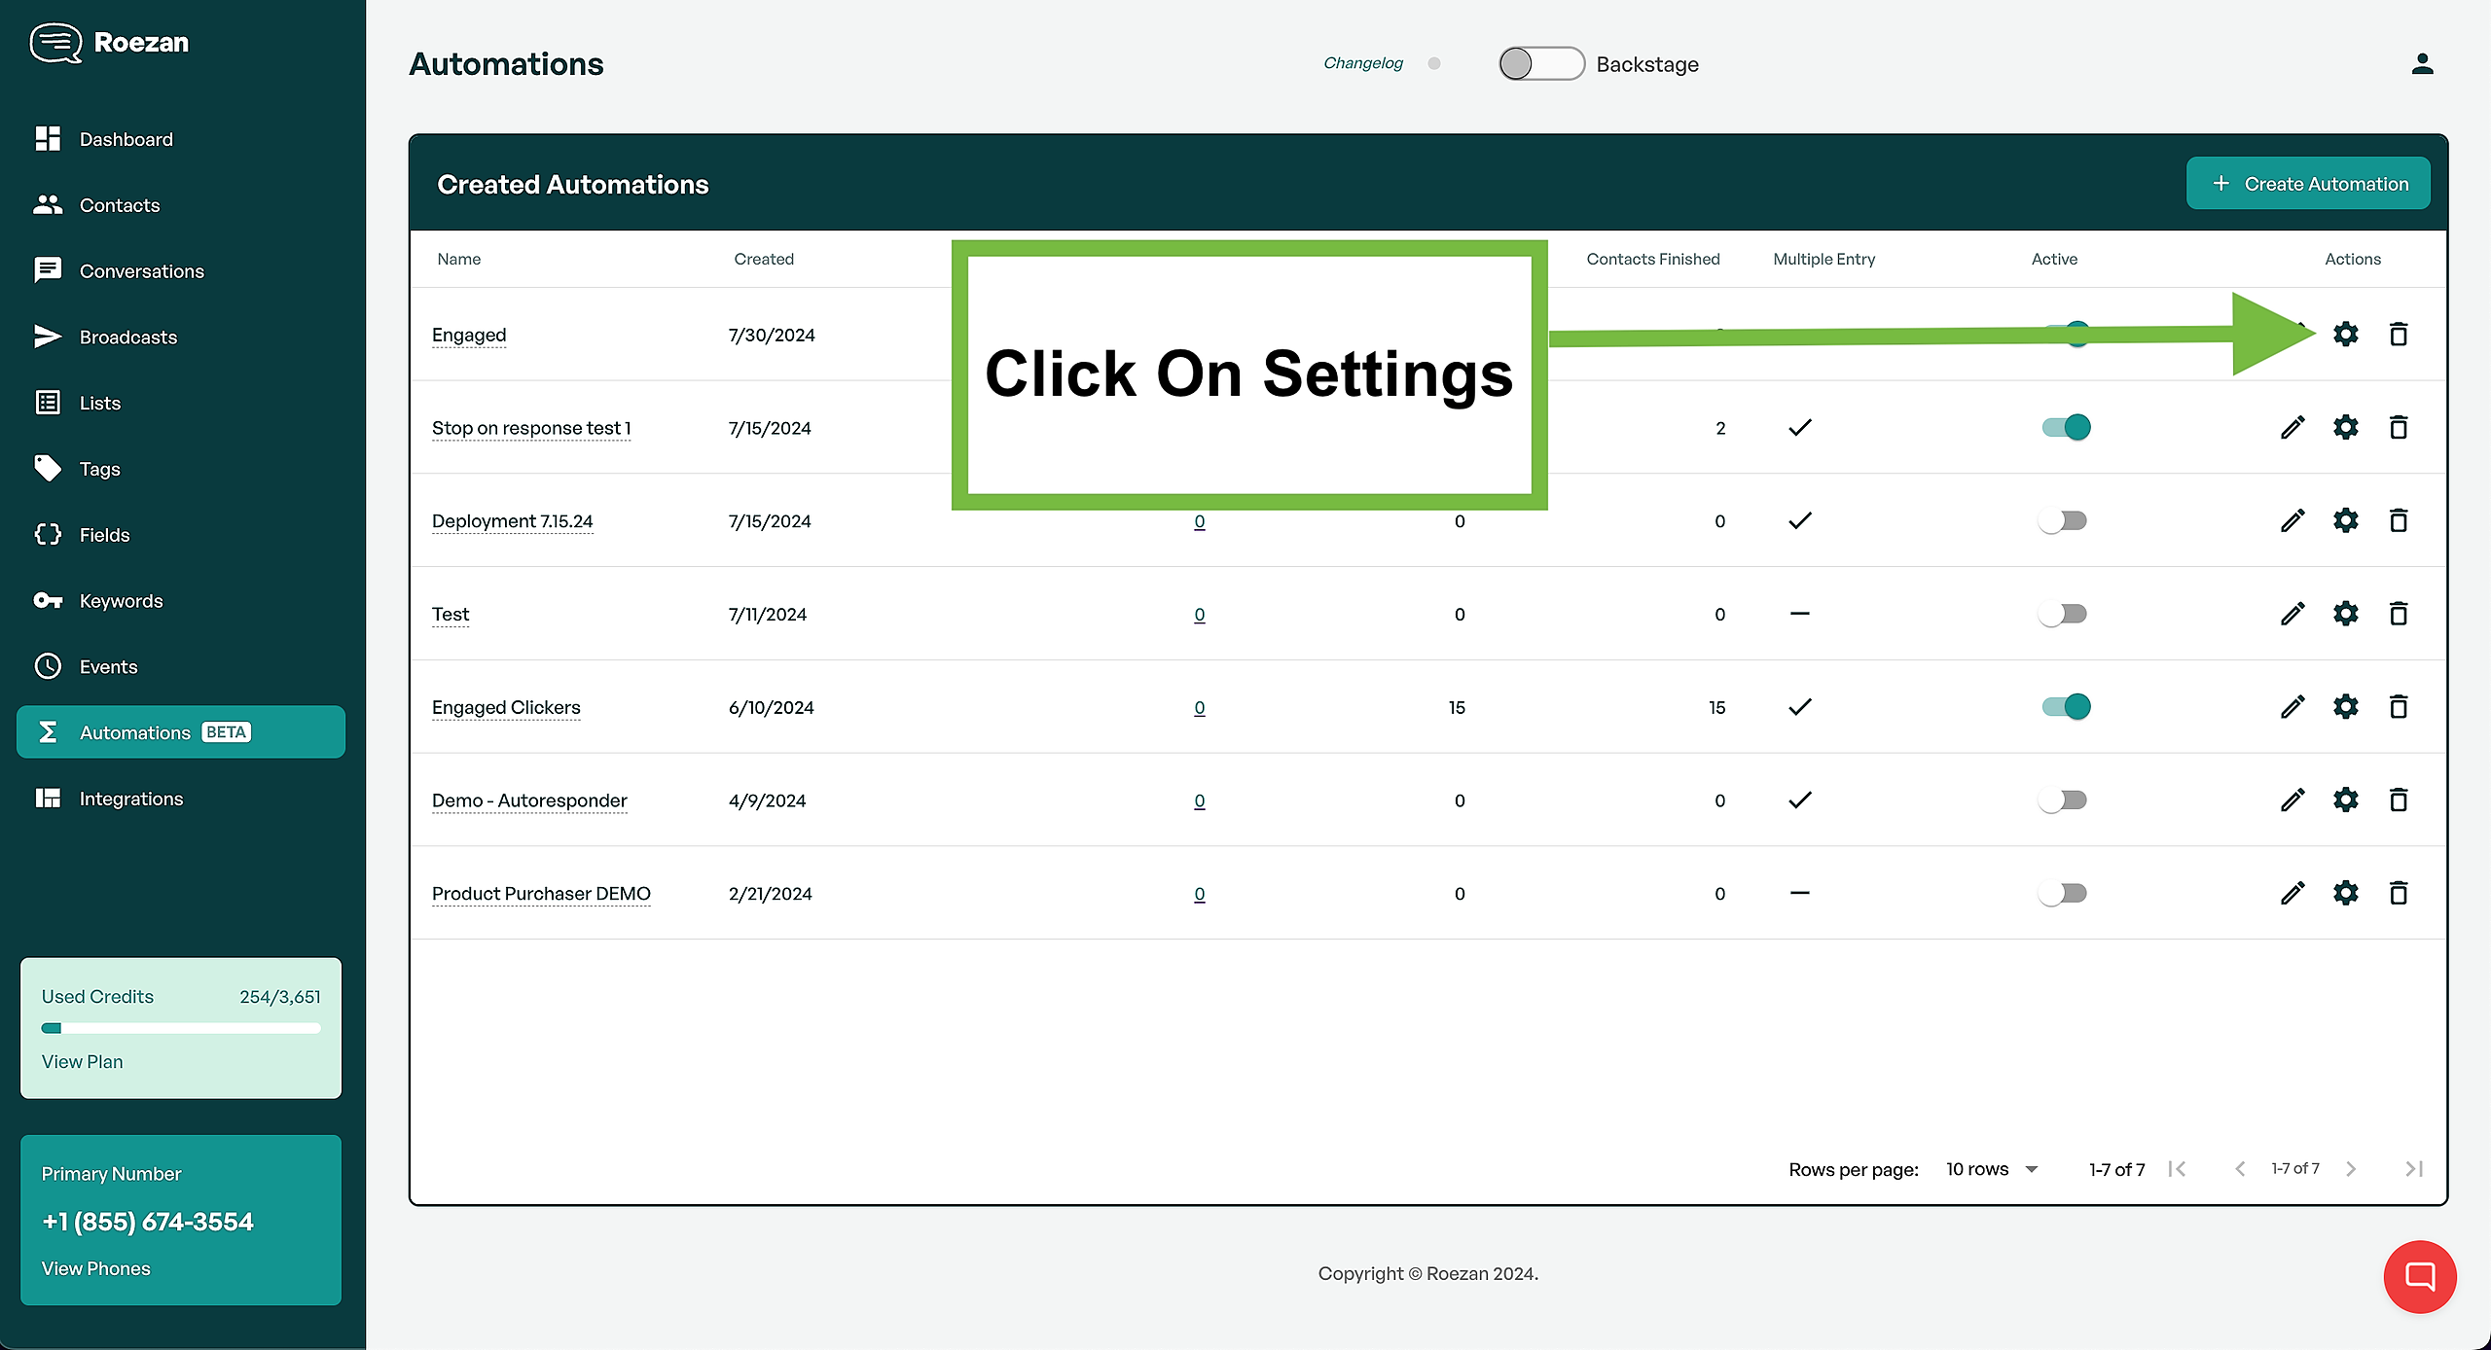2491x1350 pixels.
Task: Click the user profile icon
Action: point(2422,64)
